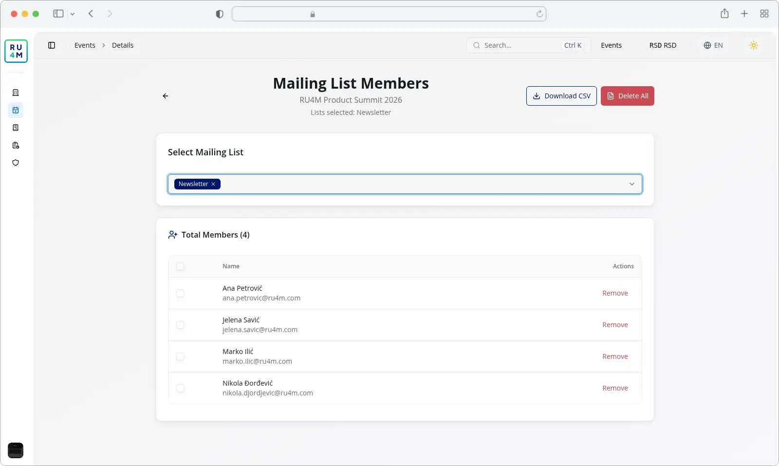Open the Safari sidebar dropdown chevron
Image resolution: width=779 pixels, height=466 pixels.
click(73, 14)
